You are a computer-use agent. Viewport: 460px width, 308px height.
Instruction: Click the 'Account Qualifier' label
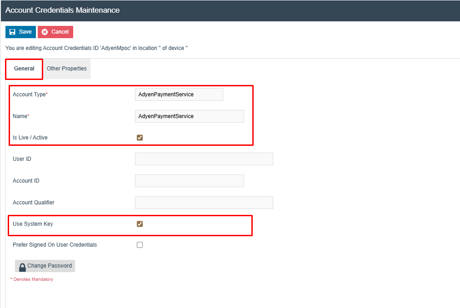coord(34,203)
